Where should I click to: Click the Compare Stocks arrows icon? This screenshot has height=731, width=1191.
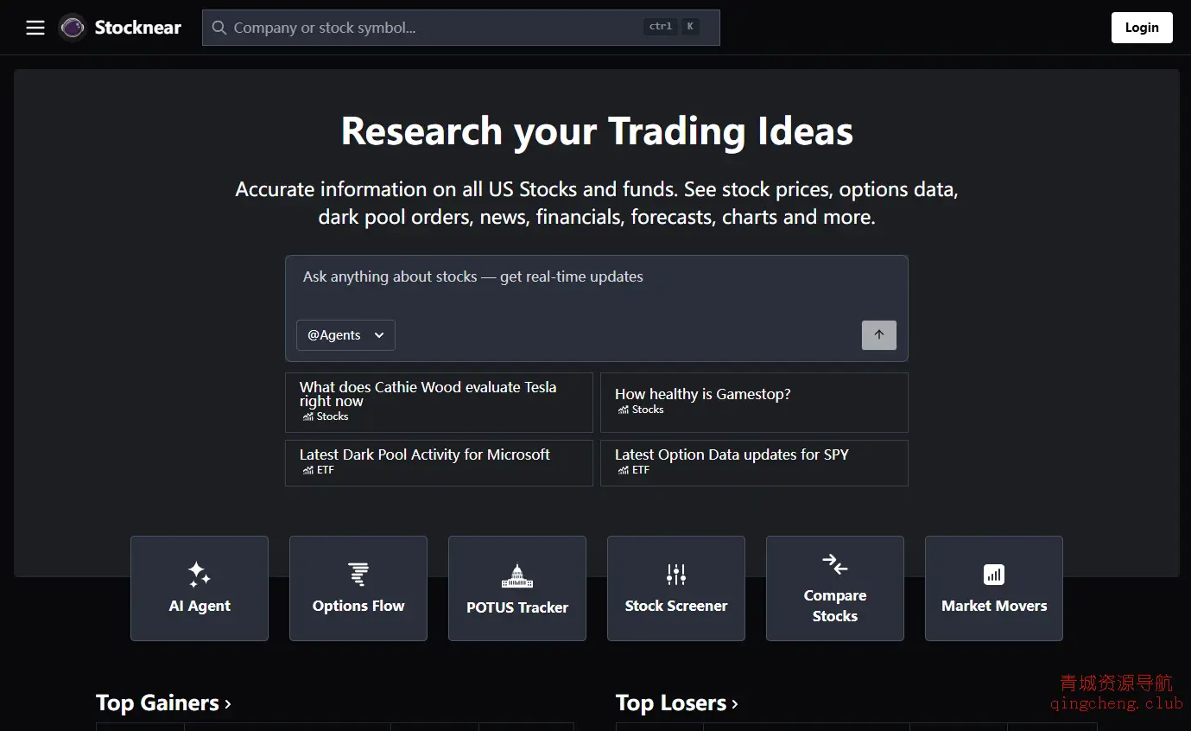point(835,564)
